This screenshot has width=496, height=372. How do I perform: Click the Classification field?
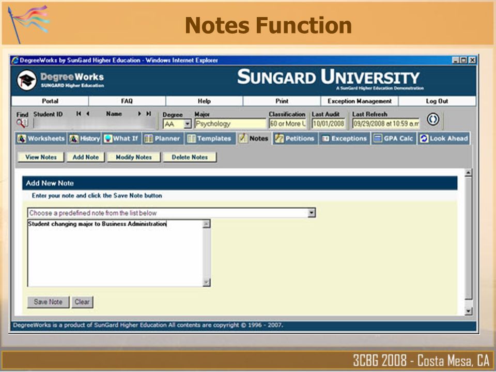pos(288,123)
